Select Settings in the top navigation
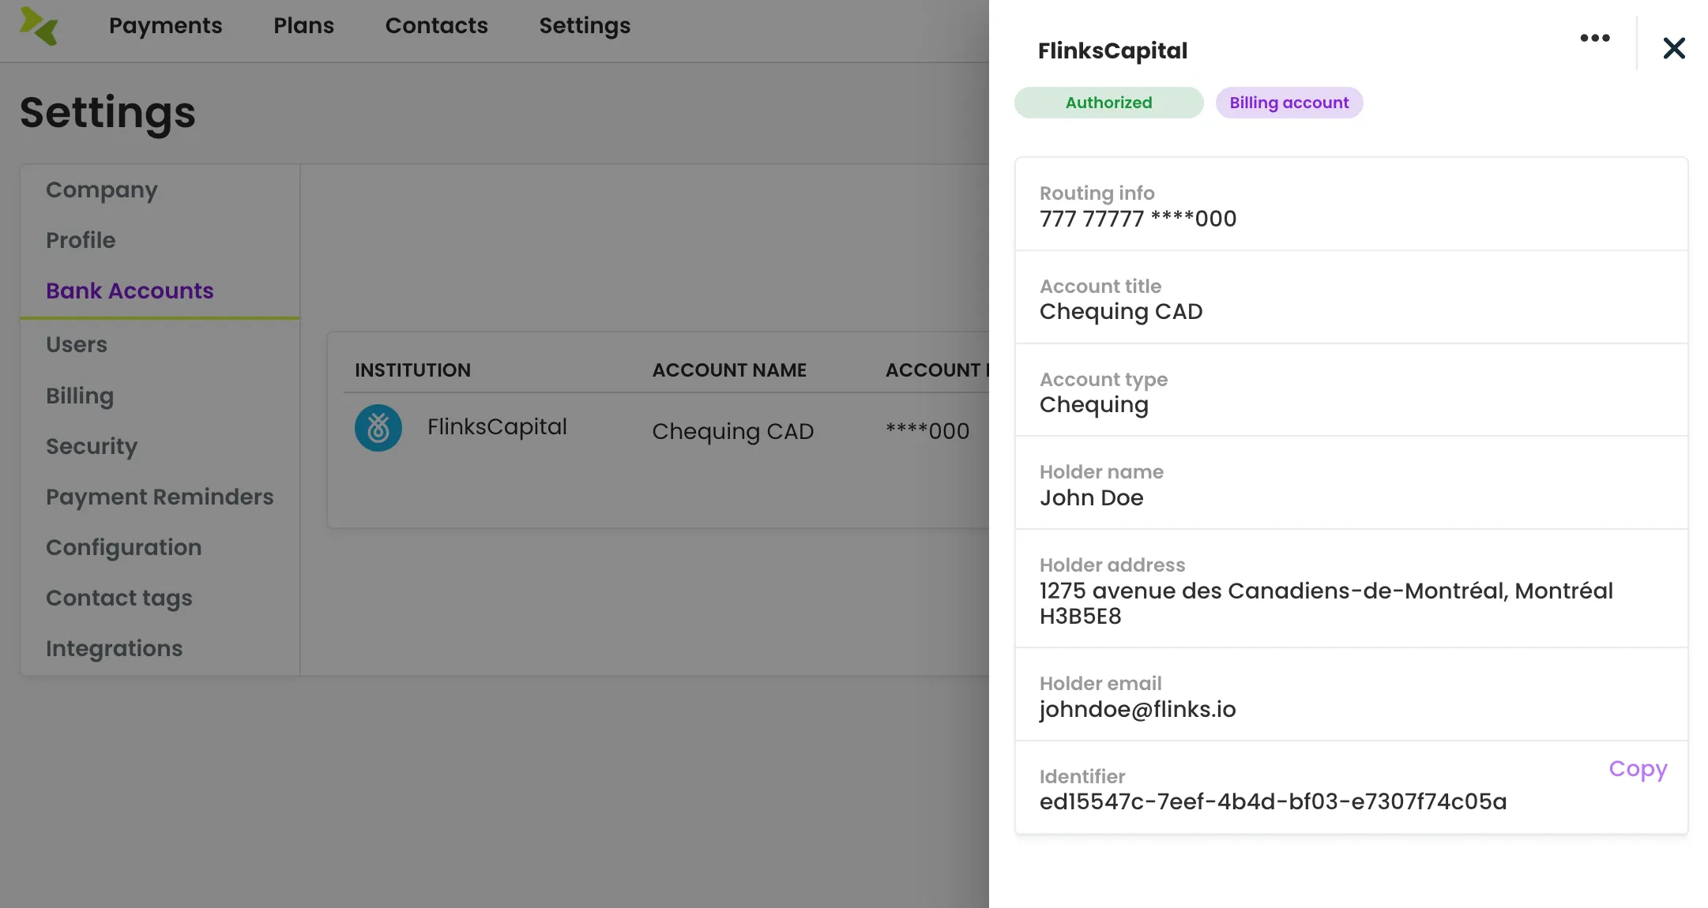Image resolution: width=1708 pixels, height=908 pixels. [x=585, y=25]
